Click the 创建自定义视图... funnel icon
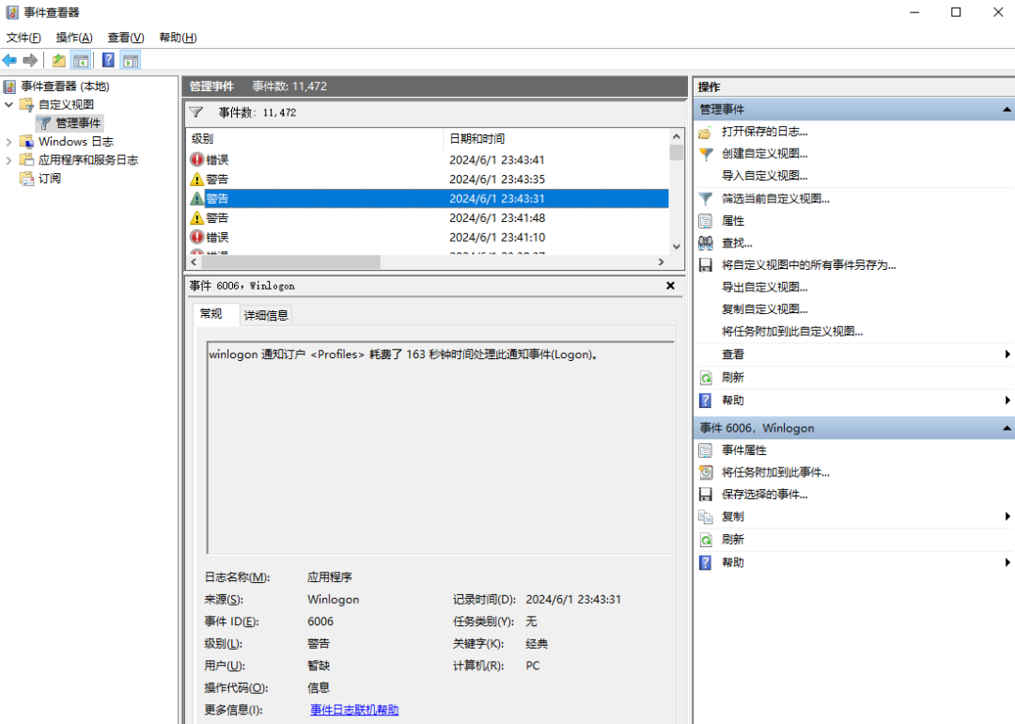The image size is (1015, 724). click(x=706, y=154)
